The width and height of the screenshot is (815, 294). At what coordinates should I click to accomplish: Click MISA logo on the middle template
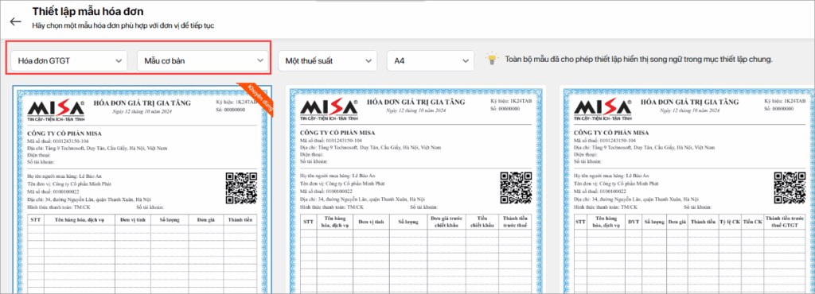[x=330, y=110]
